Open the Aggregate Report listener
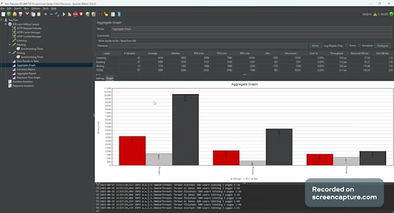The height and width of the screenshot is (213, 394). 26,74
